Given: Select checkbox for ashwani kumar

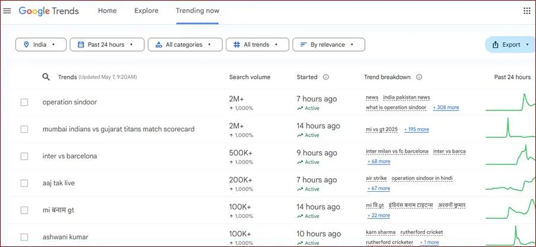Looking at the screenshot, I should (24, 237).
